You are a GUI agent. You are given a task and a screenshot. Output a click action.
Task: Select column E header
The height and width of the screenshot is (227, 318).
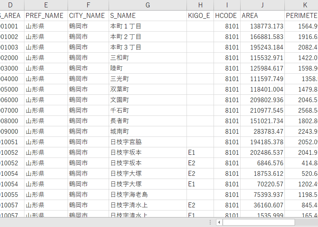tap(46, 5)
